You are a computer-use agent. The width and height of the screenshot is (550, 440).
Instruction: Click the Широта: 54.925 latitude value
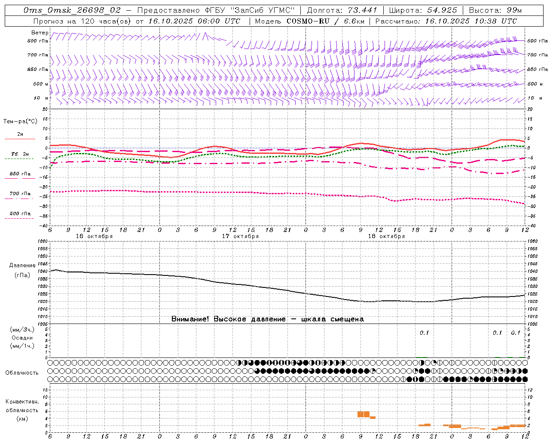423,10
